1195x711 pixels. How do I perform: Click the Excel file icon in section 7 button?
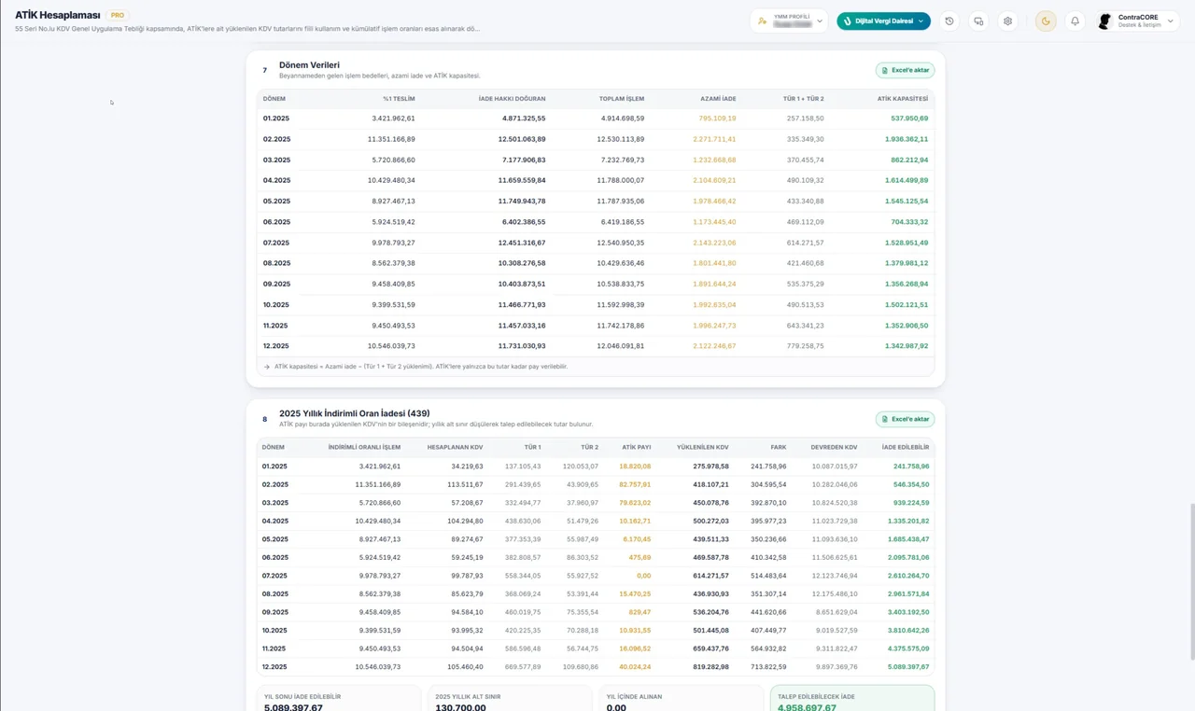point(885,70)
